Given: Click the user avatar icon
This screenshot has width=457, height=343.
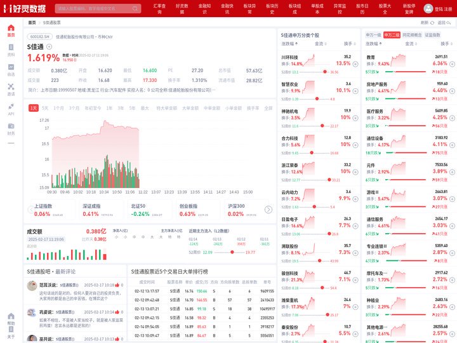Looking at the screenshot, I should (428, 8).
